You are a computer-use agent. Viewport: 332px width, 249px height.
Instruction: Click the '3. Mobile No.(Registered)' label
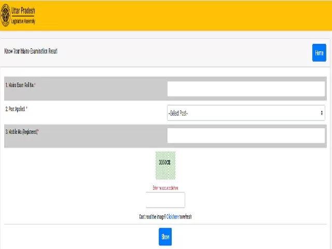tap(22, 132)
